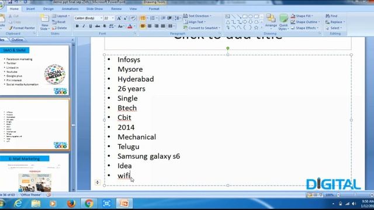Screen dimensions: 374x210
Task: Open Shape Fill dropdown
Action: pyautogui.click(x=302, y=16)
